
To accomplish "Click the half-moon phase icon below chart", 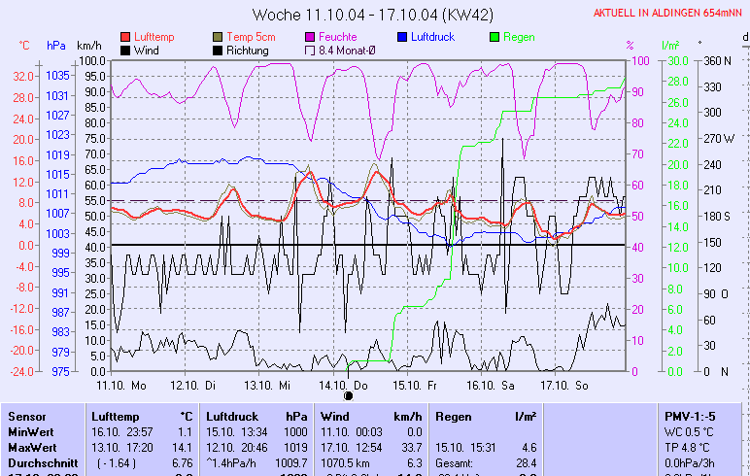I will point(349,396).
